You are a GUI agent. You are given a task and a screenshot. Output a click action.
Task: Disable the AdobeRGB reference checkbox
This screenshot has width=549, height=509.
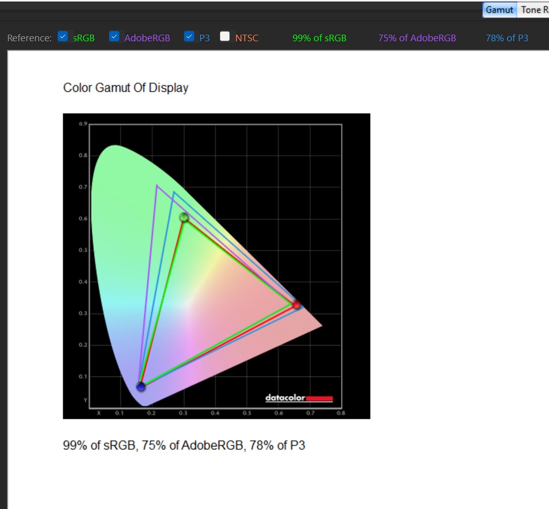pos(115,37)
